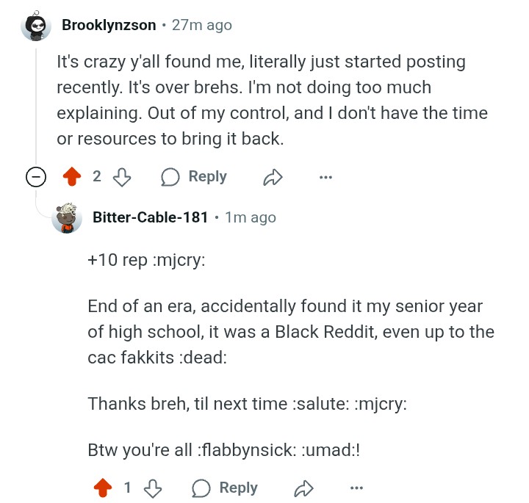Share Bitter-Cable-181's reply
This screenshot has height=503, width=529.
pos(303,488)
